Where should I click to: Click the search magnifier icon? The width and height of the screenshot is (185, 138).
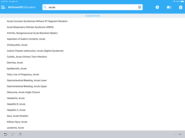45,7
